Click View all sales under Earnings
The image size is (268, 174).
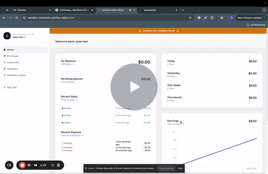(x=176, y=124)
